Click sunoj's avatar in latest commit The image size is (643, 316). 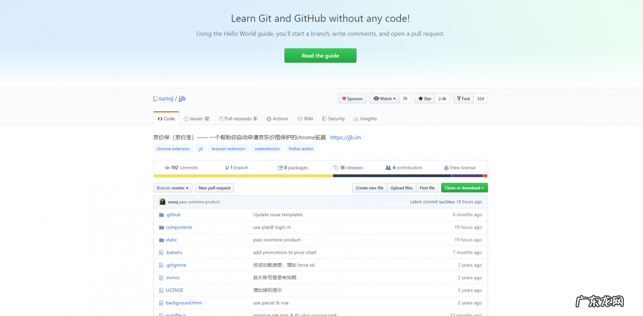pyautogui.click(x=162, y=202)
